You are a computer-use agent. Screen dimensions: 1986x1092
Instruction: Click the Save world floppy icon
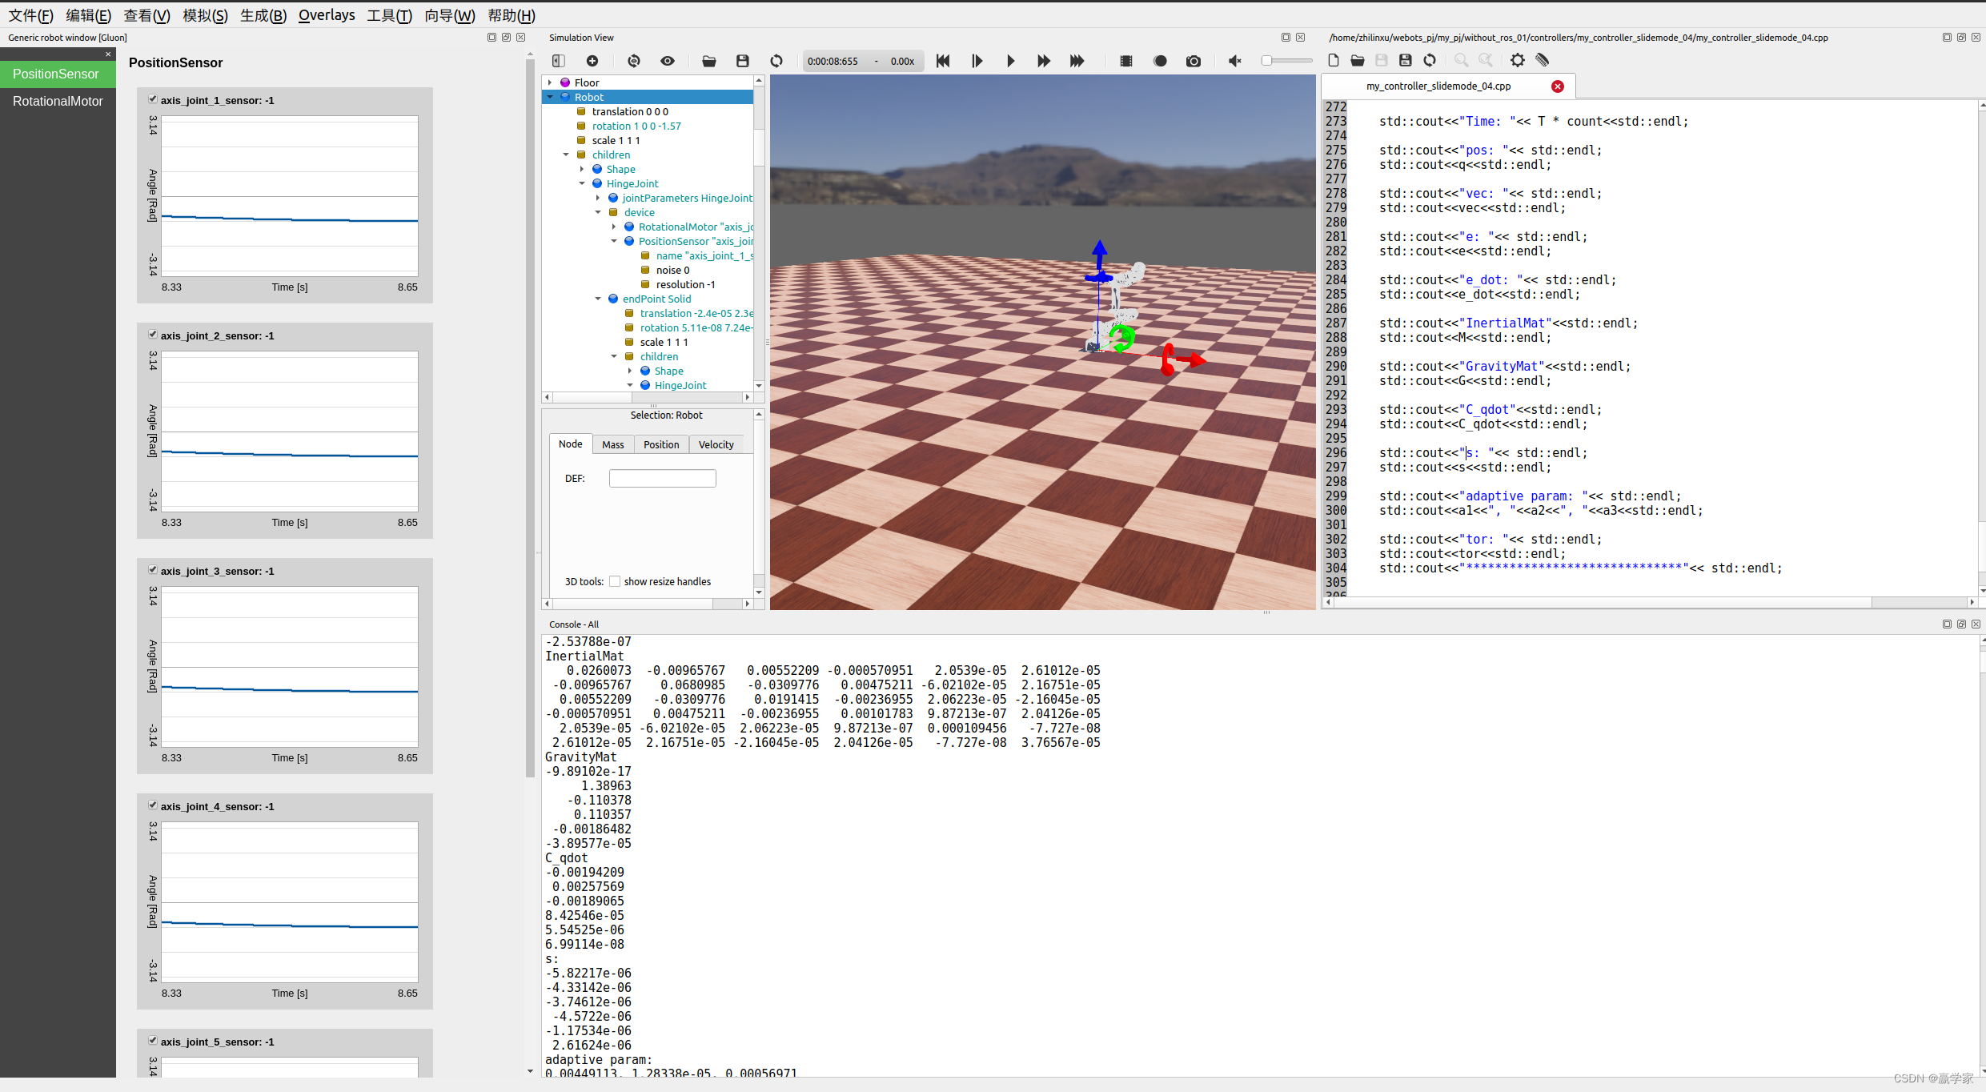tap(743, 61)
